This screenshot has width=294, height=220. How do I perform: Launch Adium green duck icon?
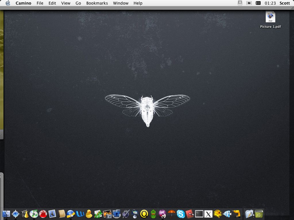tap(153, 214)
